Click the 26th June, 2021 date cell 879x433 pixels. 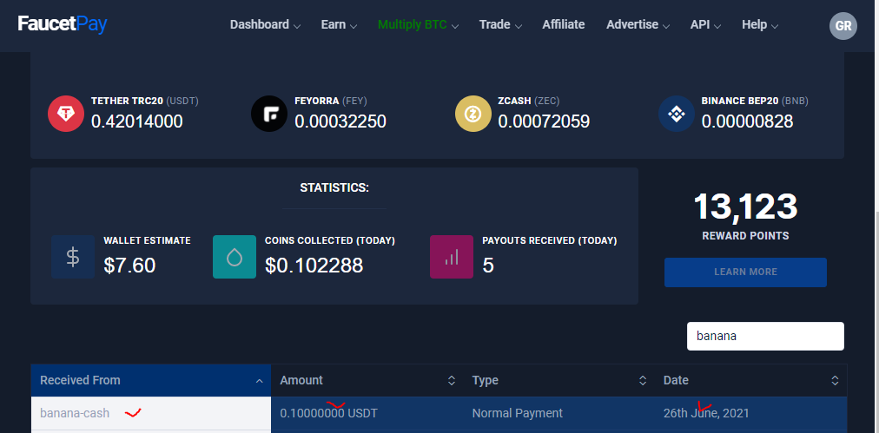click(x=750, y=413)
